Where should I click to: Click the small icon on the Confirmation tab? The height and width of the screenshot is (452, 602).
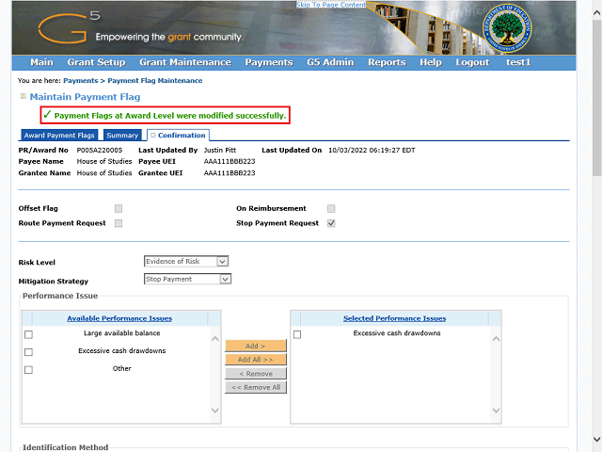point(153,136)
